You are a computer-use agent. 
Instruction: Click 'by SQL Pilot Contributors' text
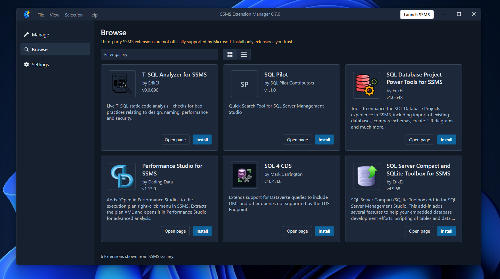coord(289,83)
